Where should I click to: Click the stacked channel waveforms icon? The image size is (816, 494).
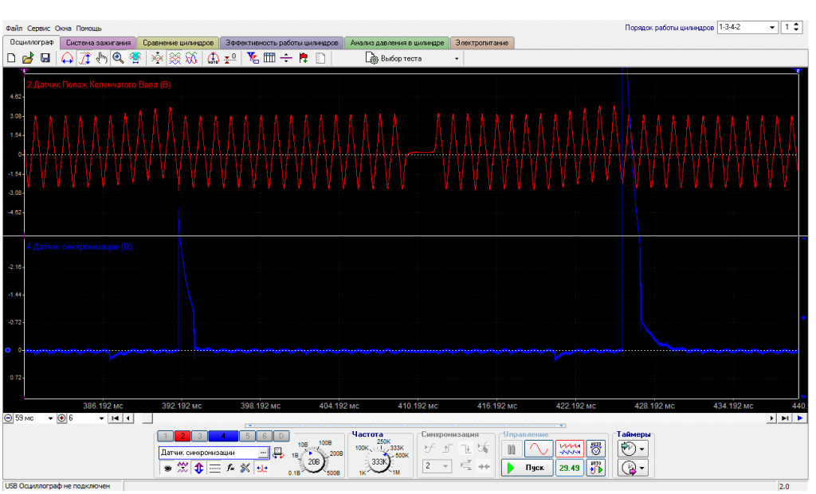pyautogui.click(x=175, y=58)
